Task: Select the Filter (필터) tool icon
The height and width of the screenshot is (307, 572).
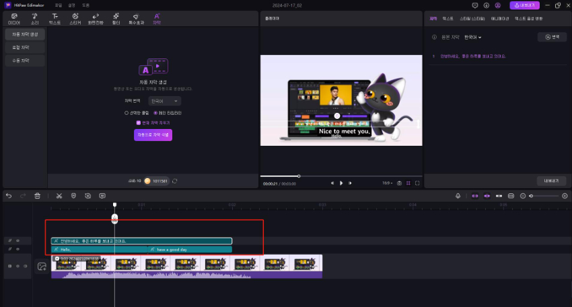Action: pos(116,17)
